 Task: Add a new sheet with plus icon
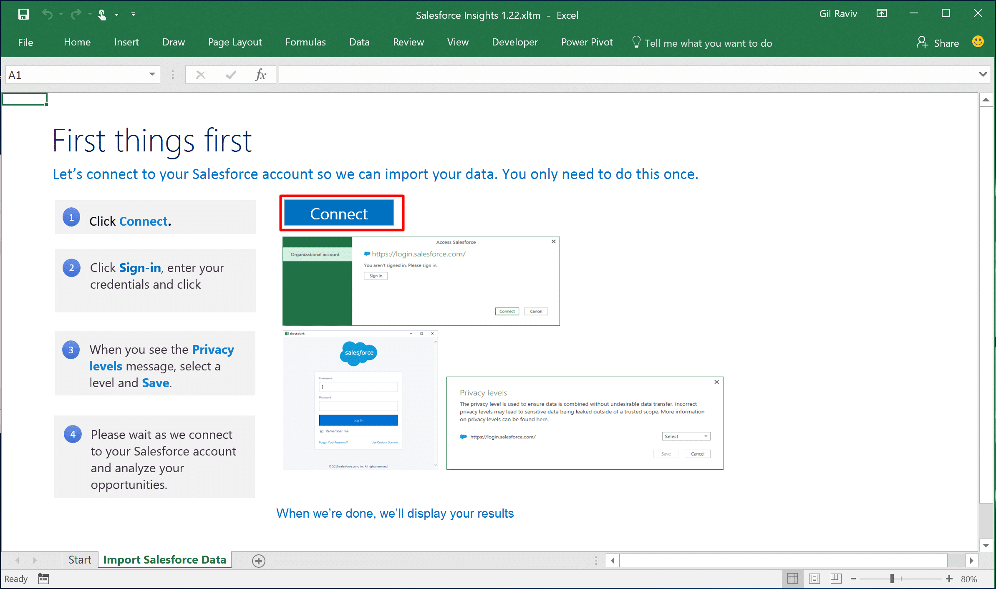pyautogui.click(x=258, y=561)
